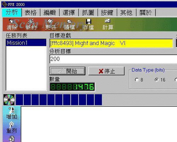Open the 關於 tab
The image size is (177, 142).
click(x=146, y=12)
